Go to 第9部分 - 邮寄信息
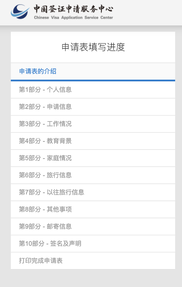182x287 pixels. (45, 226)
